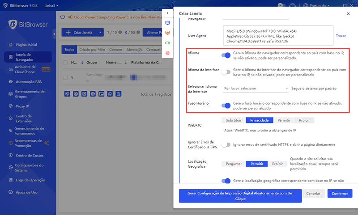Click the Cancelar button
This screenshot has height=215, width=358.
tap(313, 194)
